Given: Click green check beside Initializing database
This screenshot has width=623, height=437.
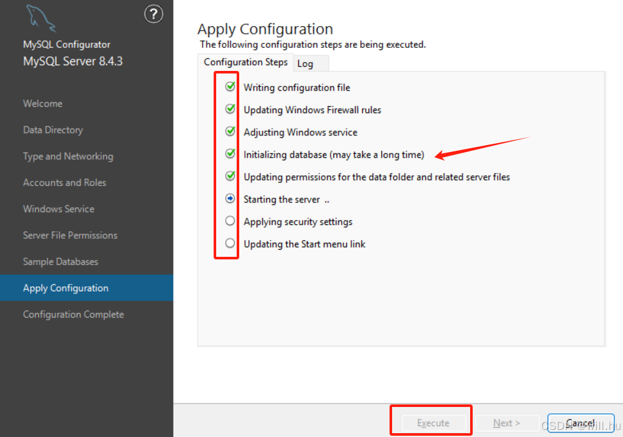Looking at the screenshot, I should point(230,153).
